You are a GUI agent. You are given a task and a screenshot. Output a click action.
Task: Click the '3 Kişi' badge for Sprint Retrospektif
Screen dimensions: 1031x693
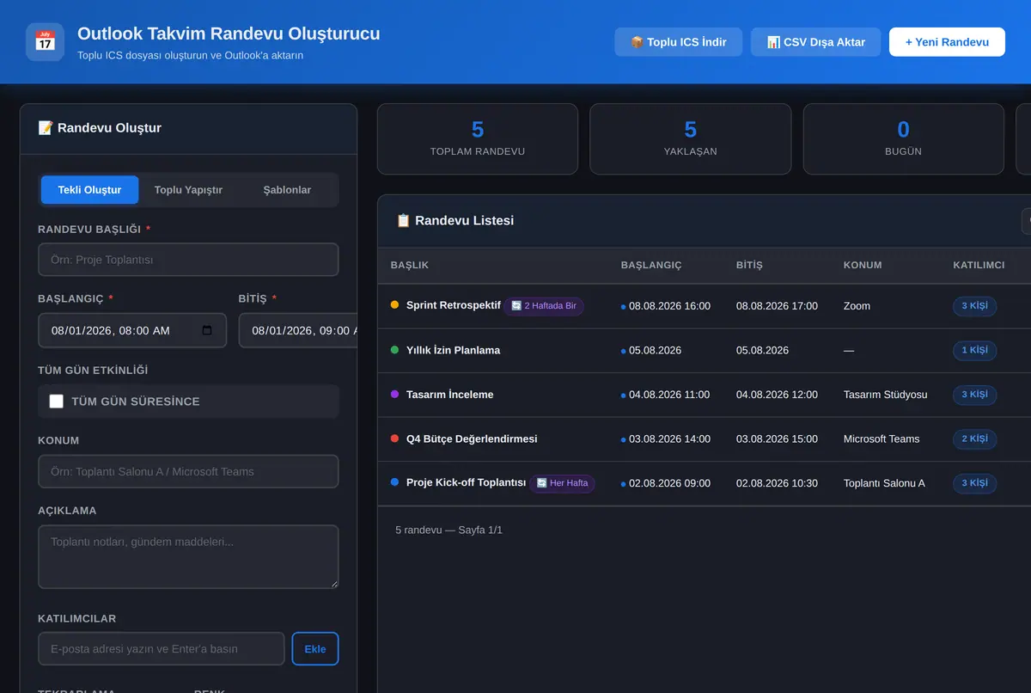tap(974, 306)
